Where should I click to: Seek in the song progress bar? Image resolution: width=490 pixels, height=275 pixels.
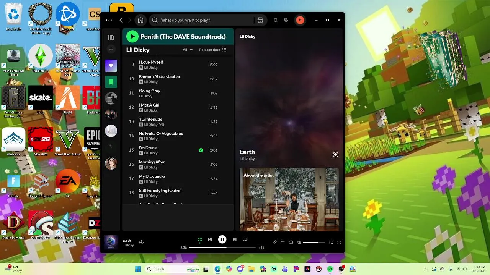tap(222, 247)
